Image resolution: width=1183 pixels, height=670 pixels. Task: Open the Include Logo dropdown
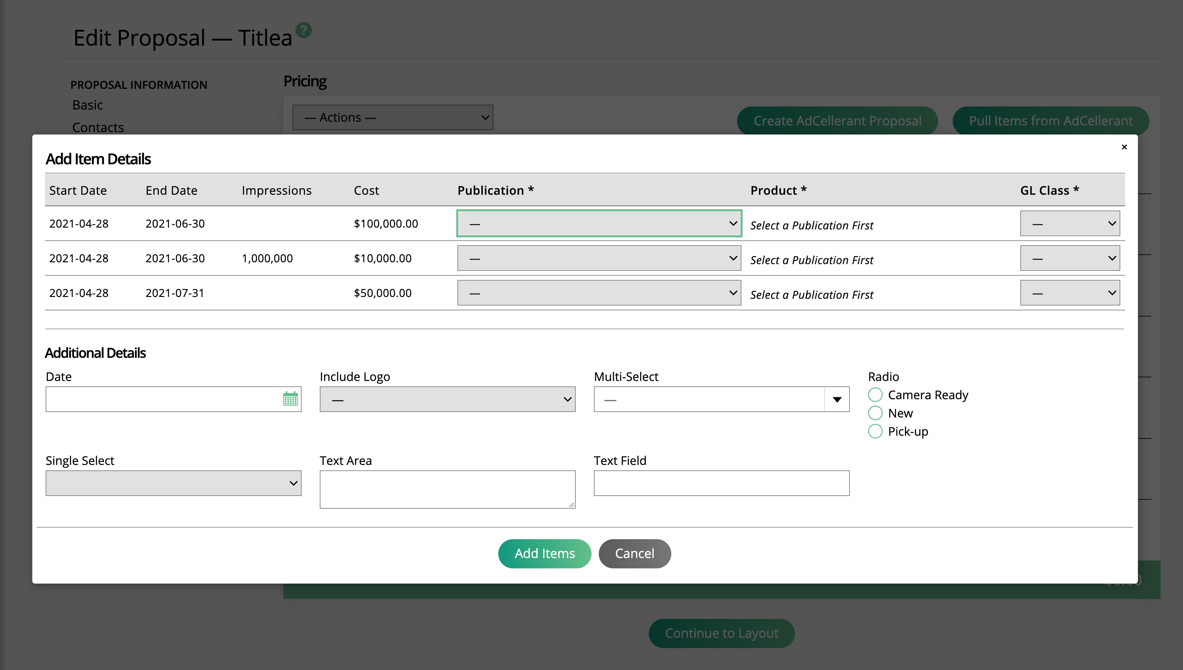click(x=447, y=400)
